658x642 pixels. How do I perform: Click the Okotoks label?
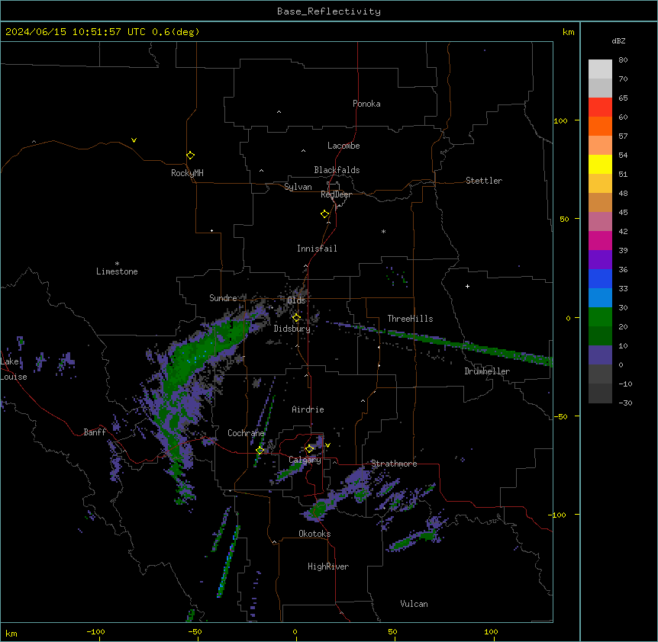[x=314, y=534]
